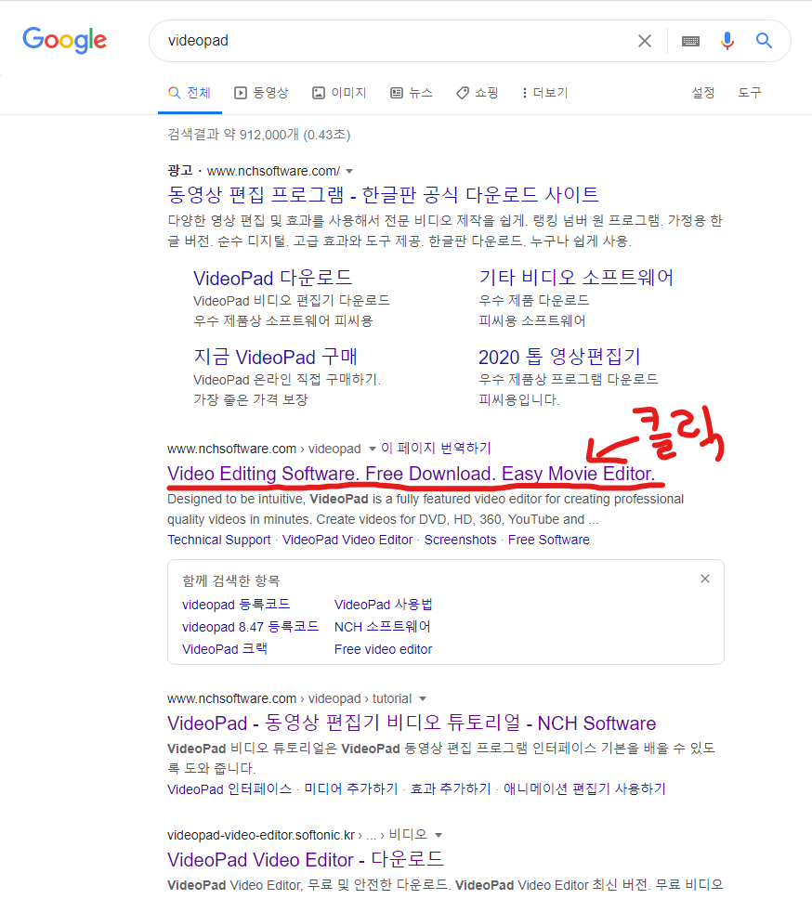812x899 pixels.
Task: Open 설정 menu
Action: pos(702,93)
